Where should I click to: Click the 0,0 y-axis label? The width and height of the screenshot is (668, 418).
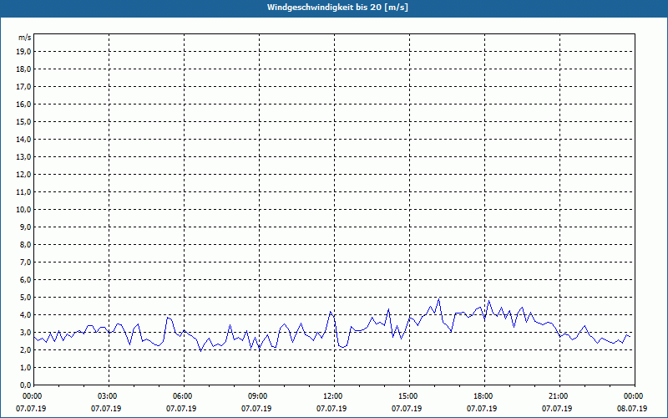point(26,385)
